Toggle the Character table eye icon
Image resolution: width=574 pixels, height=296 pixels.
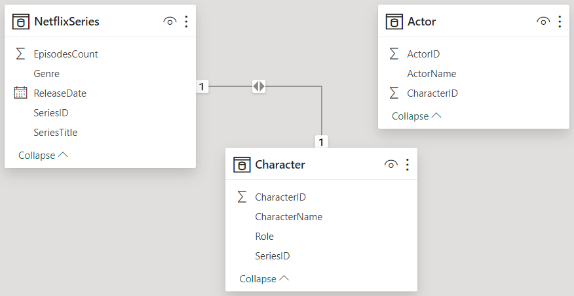(391, 165)
